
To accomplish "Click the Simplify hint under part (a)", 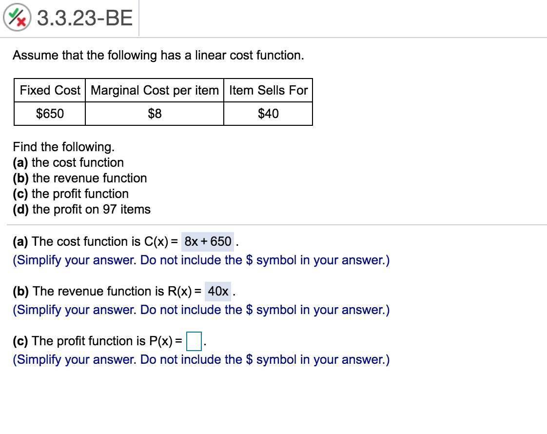I will pyautogui.click(x=201, y=260).
